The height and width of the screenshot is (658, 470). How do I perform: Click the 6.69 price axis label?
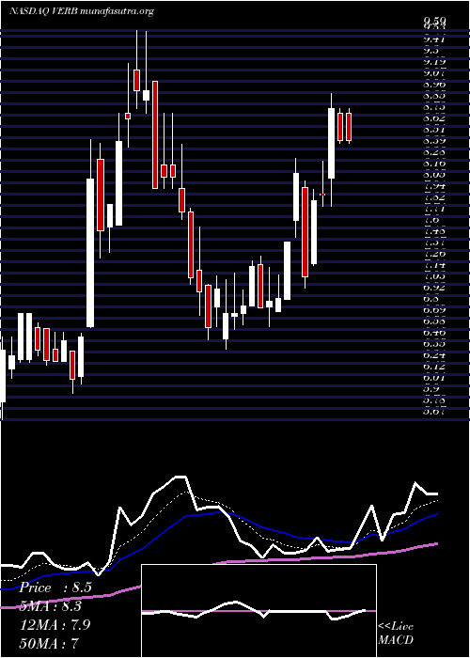coord(434,310)
